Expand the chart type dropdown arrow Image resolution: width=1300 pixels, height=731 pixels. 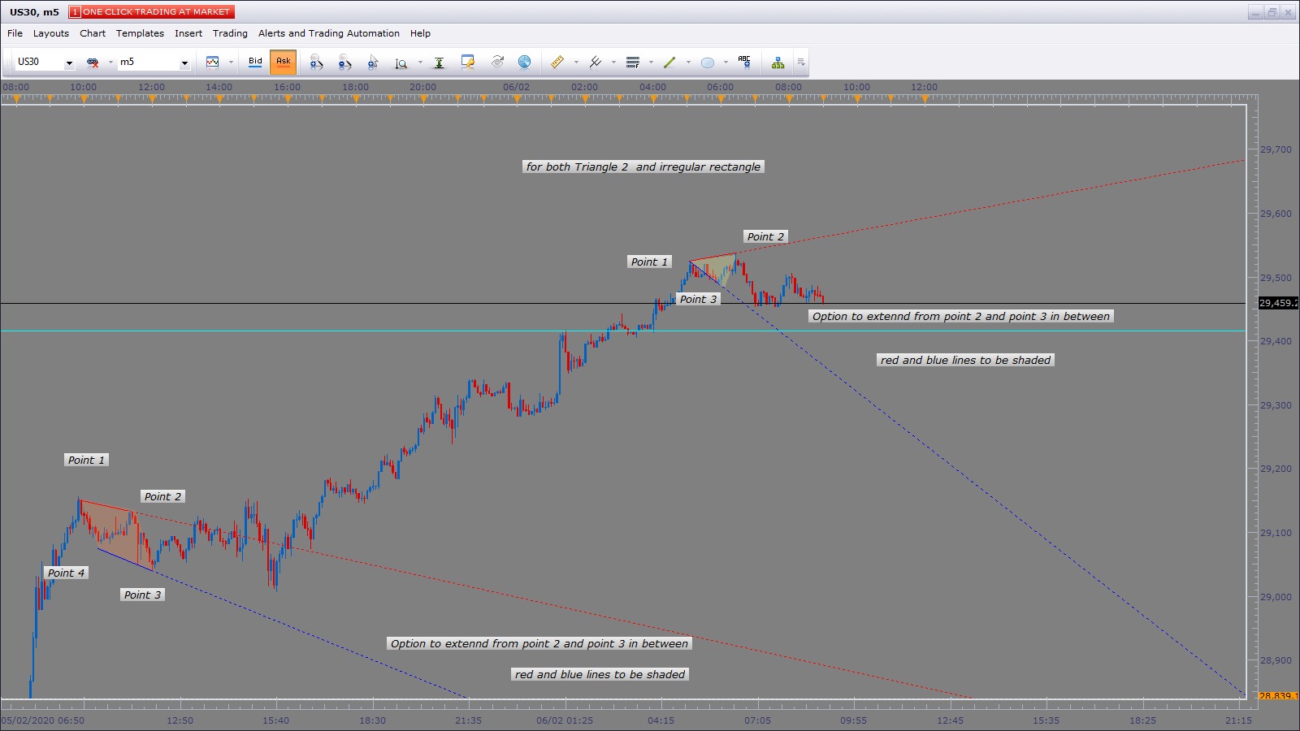point(231,63)
